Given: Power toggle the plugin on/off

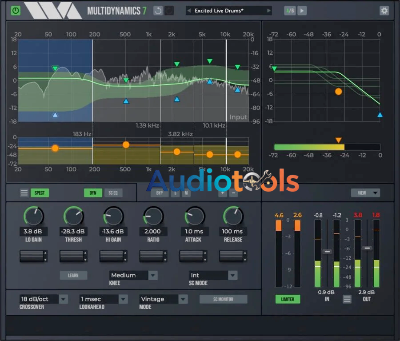Looking at the screenshot, I should (x=16, y=10).
